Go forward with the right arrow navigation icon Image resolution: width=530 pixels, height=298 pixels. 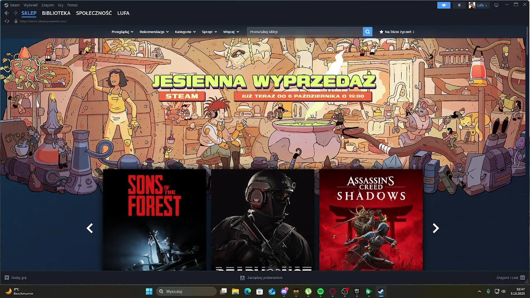[x=15, y=13]
